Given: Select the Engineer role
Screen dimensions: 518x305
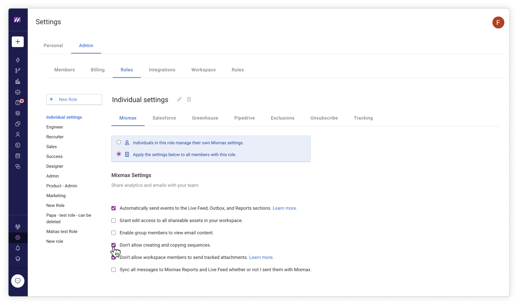Looking at the screenshot, I should click(x=55, y=127).
